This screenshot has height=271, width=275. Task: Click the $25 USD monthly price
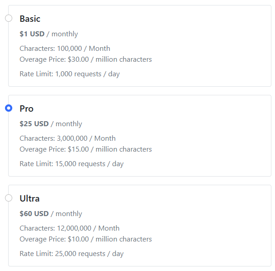click(x=51, y=124)
